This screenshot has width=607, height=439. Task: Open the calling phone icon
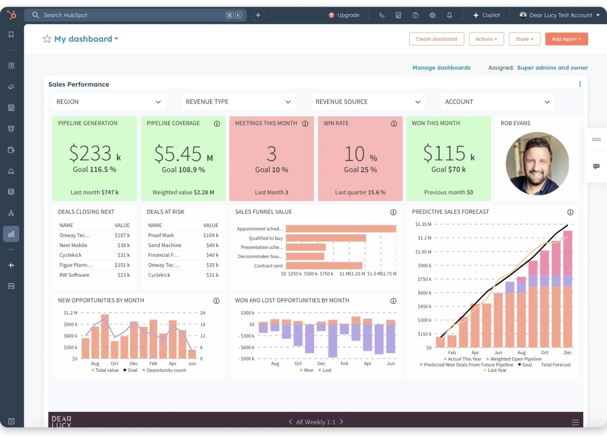click(x=382, y=15)
